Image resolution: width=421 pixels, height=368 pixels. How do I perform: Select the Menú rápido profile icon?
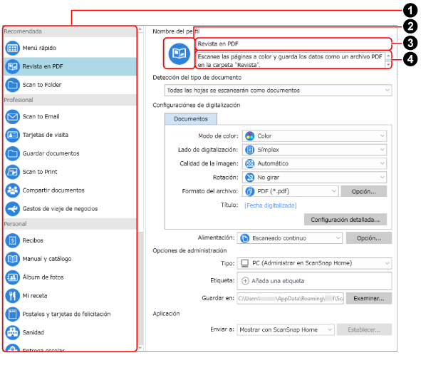(12, 48)
